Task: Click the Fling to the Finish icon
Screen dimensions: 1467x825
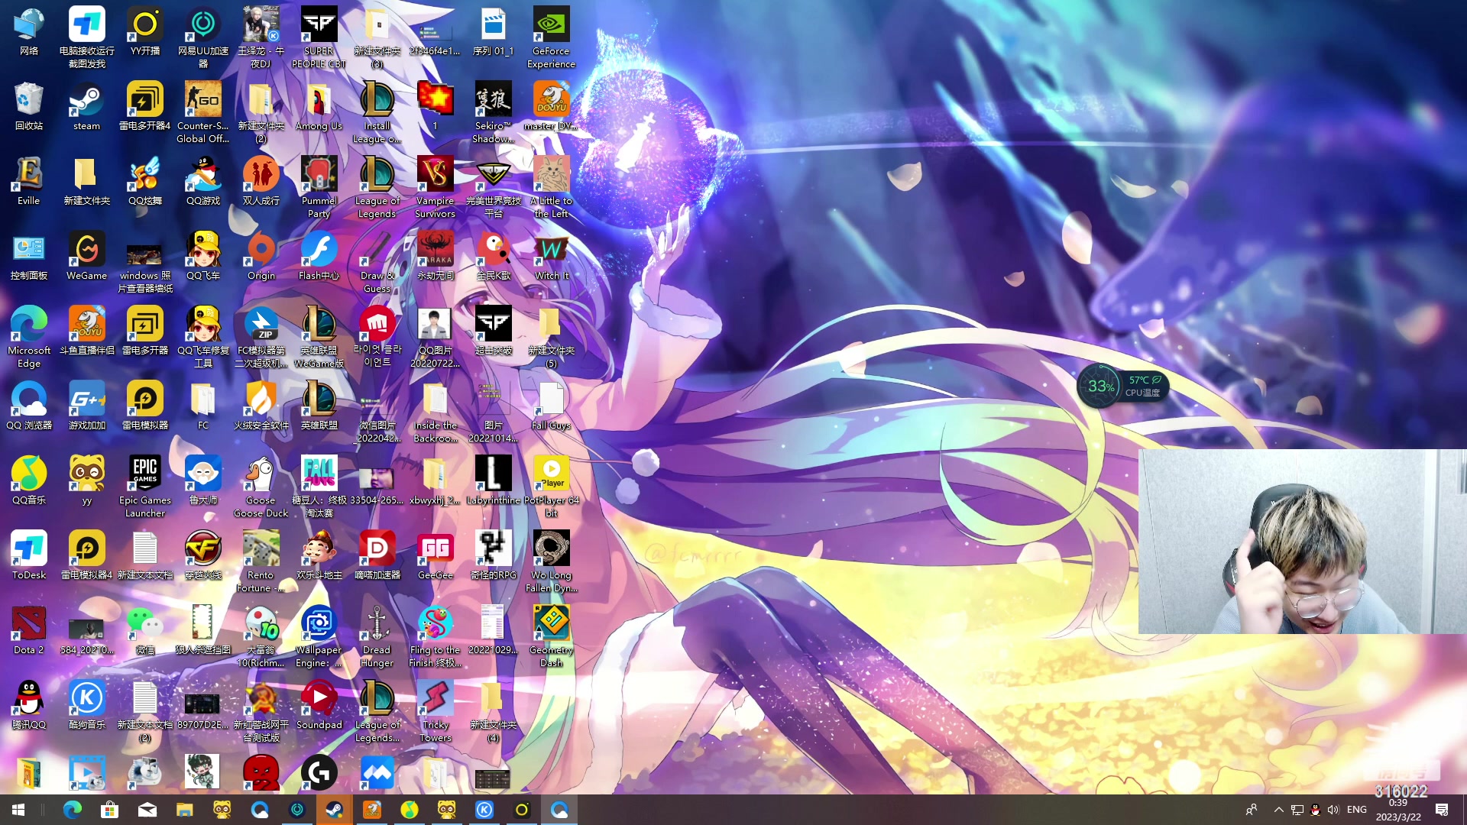Action: 435,637
